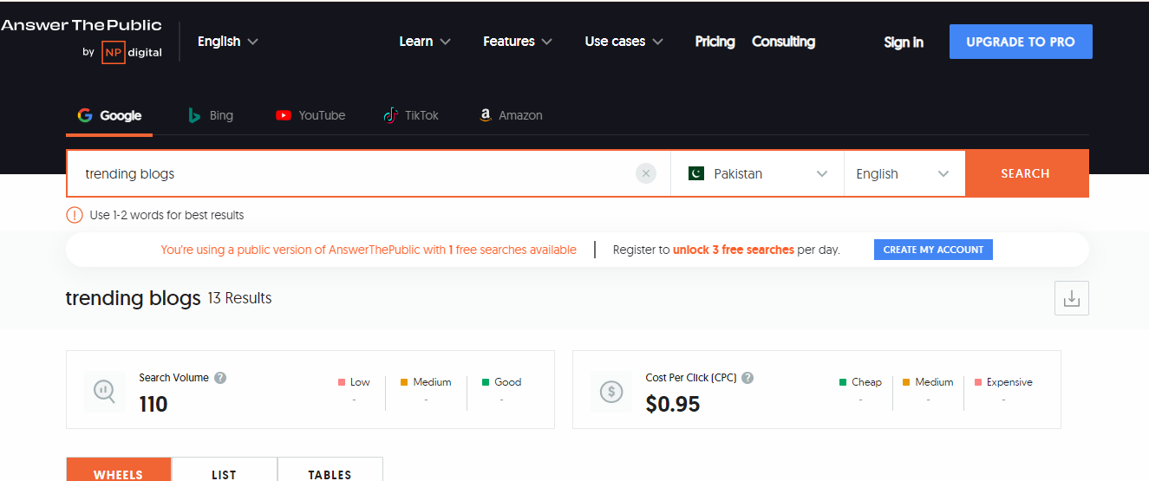Expand the Features menu

coord(518,41)
